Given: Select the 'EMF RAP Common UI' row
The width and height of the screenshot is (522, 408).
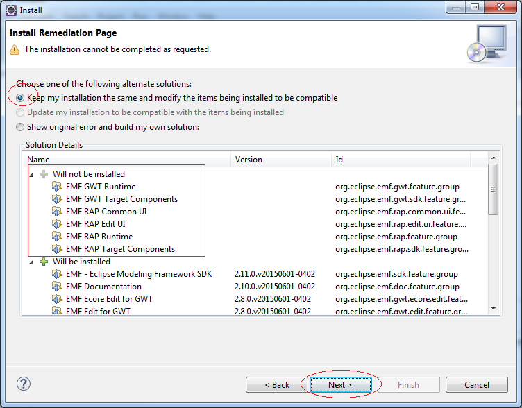Looking at the screenshot, I should click(x=255, y=212).
